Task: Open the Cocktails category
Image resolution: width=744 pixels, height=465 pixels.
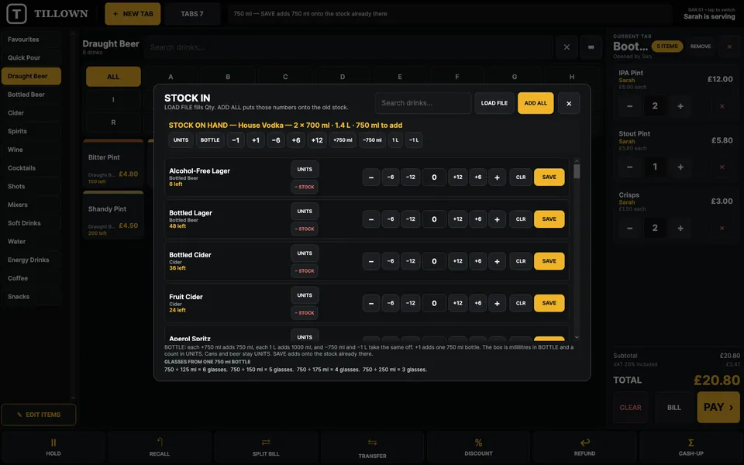Action: [x=31, y=168]
